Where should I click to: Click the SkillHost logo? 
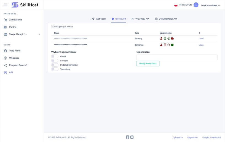point(25,5)
